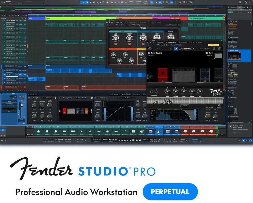The height and width of the screenshot is (203, 253).
Task: Open Amp Settings three-dot icon
Action: (x=209, y=105)
